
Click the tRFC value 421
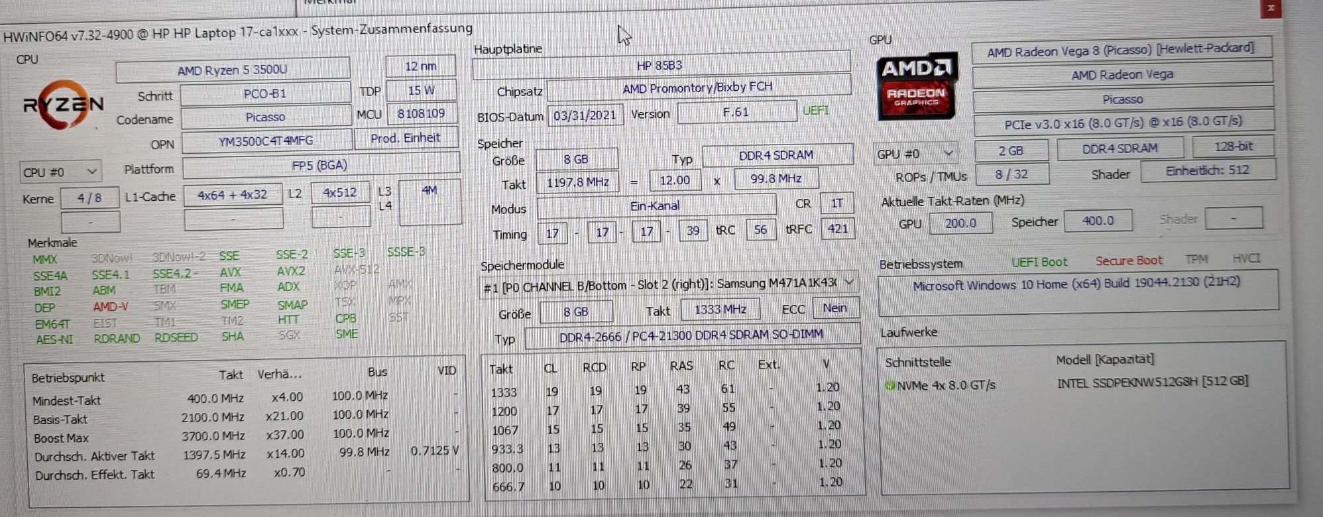(x=838, y=229)
